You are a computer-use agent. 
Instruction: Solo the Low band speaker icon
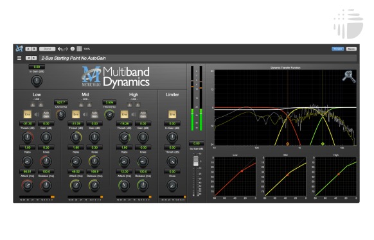point(37,114)
